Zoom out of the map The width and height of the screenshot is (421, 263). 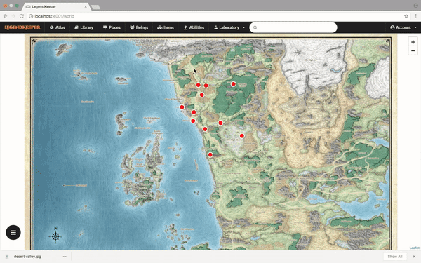coord(413,50)
